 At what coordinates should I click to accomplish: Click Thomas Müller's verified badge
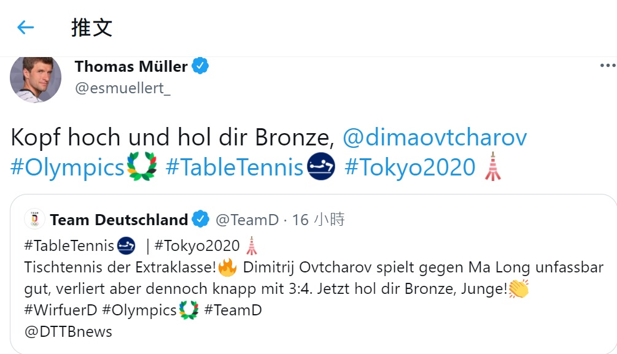(201, 66)
